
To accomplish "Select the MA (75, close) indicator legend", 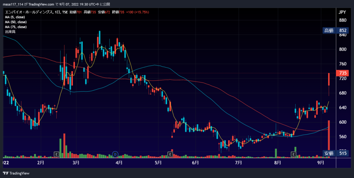I will pos(16,27).
